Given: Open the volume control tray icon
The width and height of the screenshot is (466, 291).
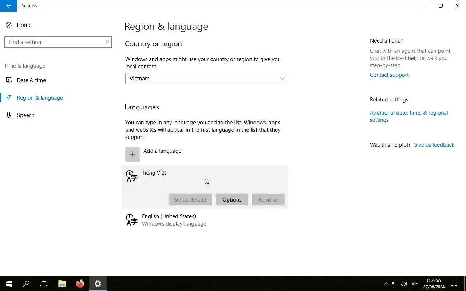Looking at the screenshot, I should tap(403, 284).
